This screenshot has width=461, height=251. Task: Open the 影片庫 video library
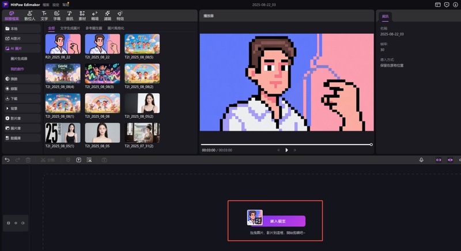pyautogui.click(x=22, y=119)
